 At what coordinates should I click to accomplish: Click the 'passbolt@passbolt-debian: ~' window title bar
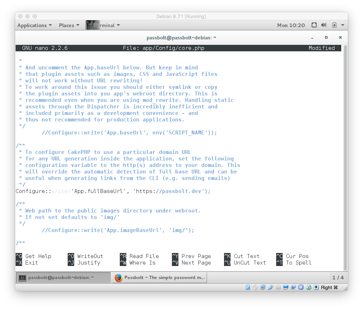pos(181,38)
